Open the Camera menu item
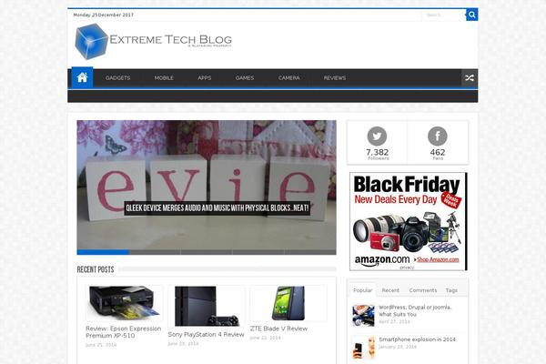Screen dimensions: 546x364 (x=289, y=78)
